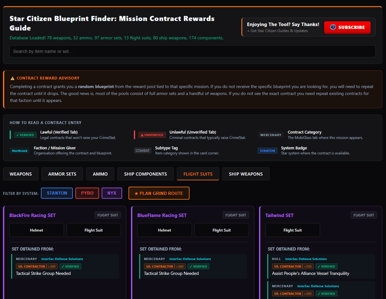Screen dimensions: 386x299
Task: Select the Helmet piece in BlueFlame Racing SET
Action: (x=165, y=230)
